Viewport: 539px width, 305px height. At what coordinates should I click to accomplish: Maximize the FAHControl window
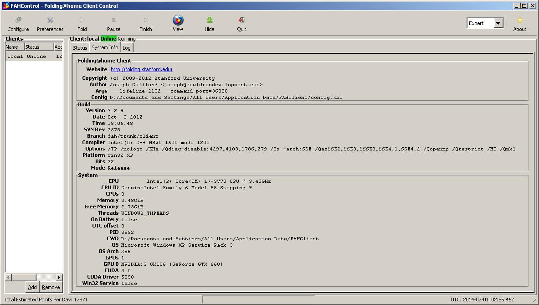(524, 6)
